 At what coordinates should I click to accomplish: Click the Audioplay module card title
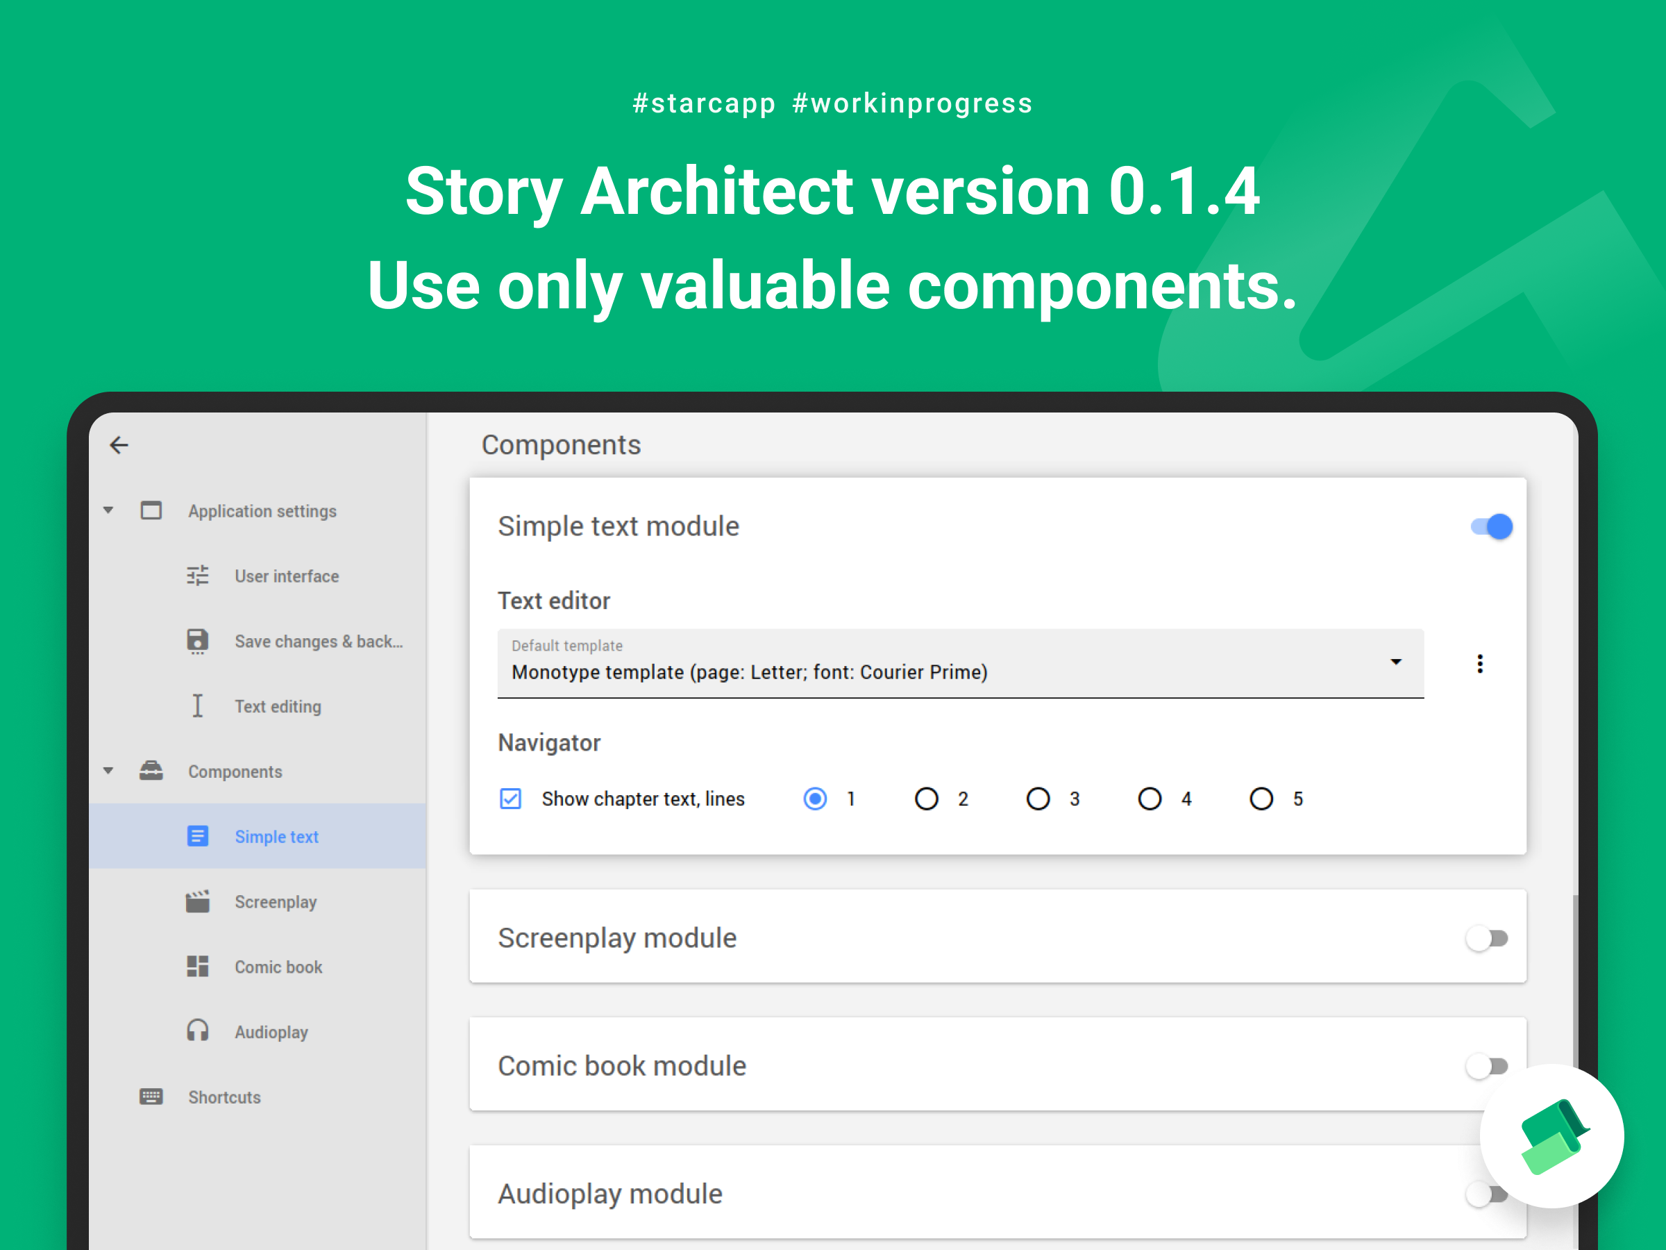[x=610, y=1194]
